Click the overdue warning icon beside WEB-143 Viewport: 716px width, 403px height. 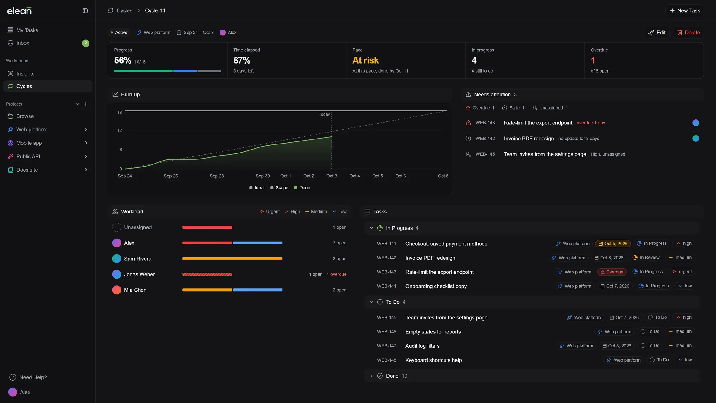click(x=468, y=123)
